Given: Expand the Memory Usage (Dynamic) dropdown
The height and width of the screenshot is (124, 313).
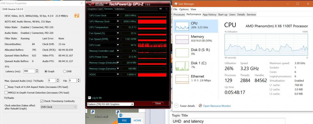Looking at the screenshot, I should (118, 69).
